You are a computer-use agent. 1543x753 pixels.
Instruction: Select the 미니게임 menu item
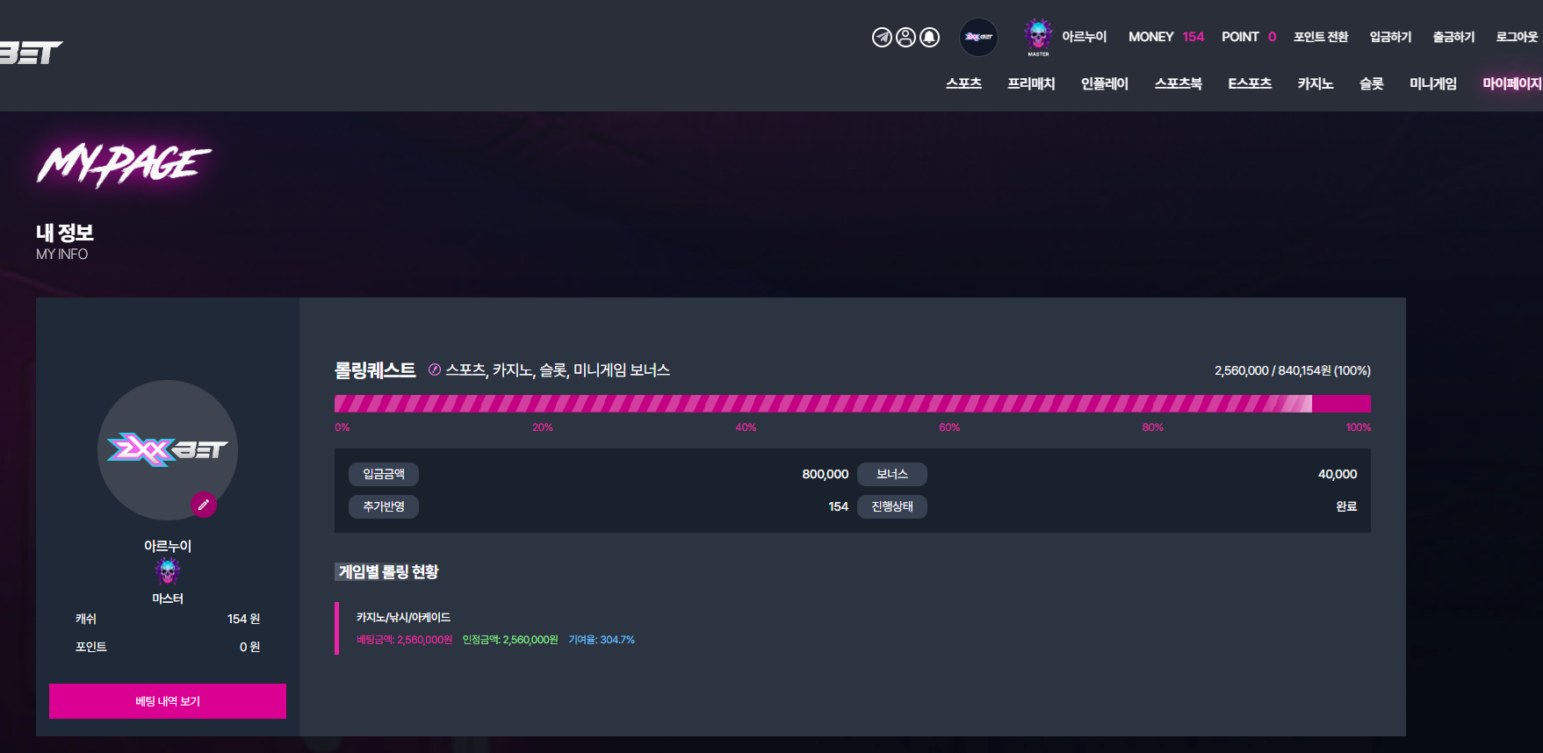[1432, 83]
